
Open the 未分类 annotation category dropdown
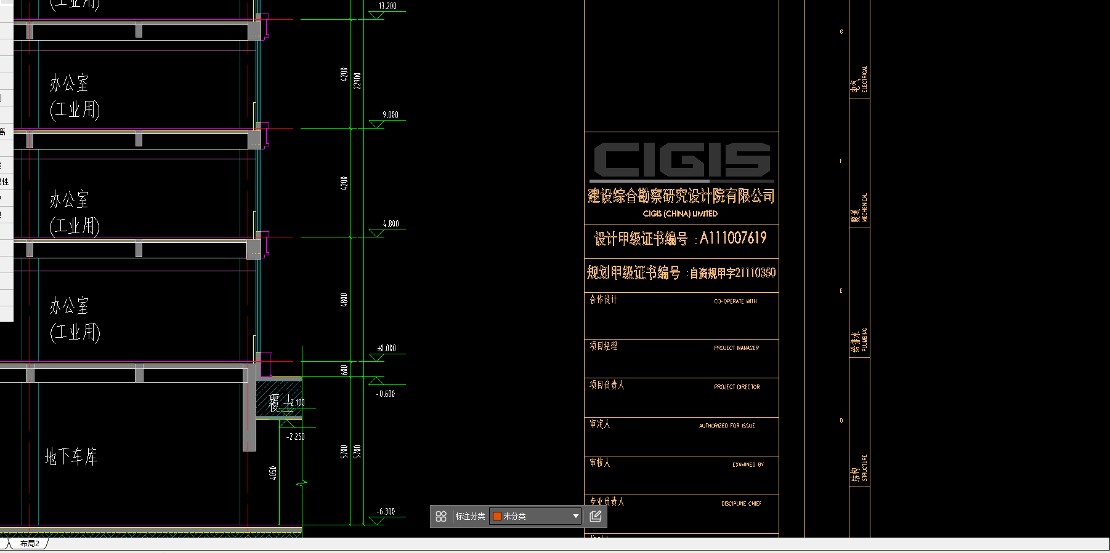coord(535,516)
